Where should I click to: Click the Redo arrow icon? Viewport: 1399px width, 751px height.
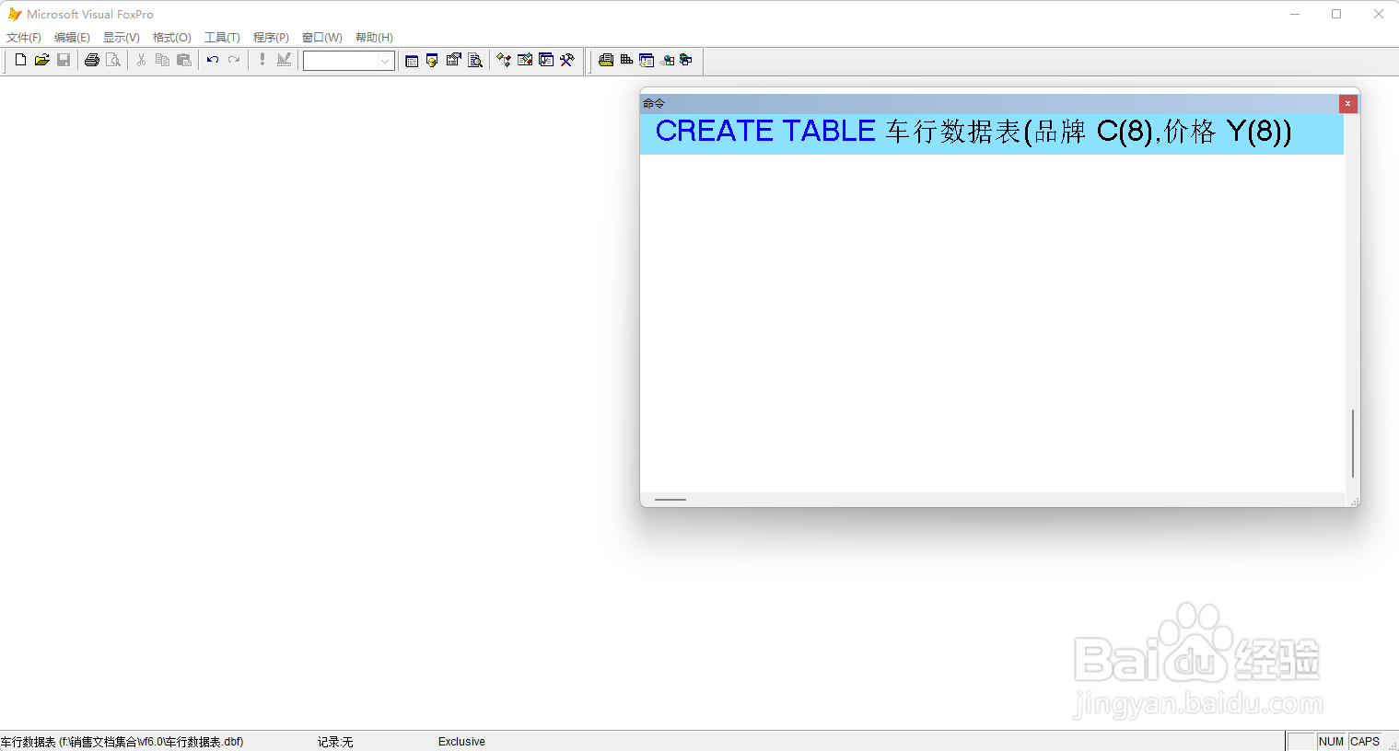click(x=234, y=60)
